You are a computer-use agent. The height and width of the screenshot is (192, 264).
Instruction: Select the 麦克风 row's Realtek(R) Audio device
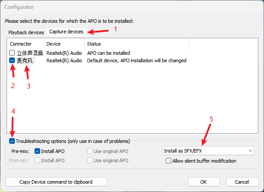point(64,60)
